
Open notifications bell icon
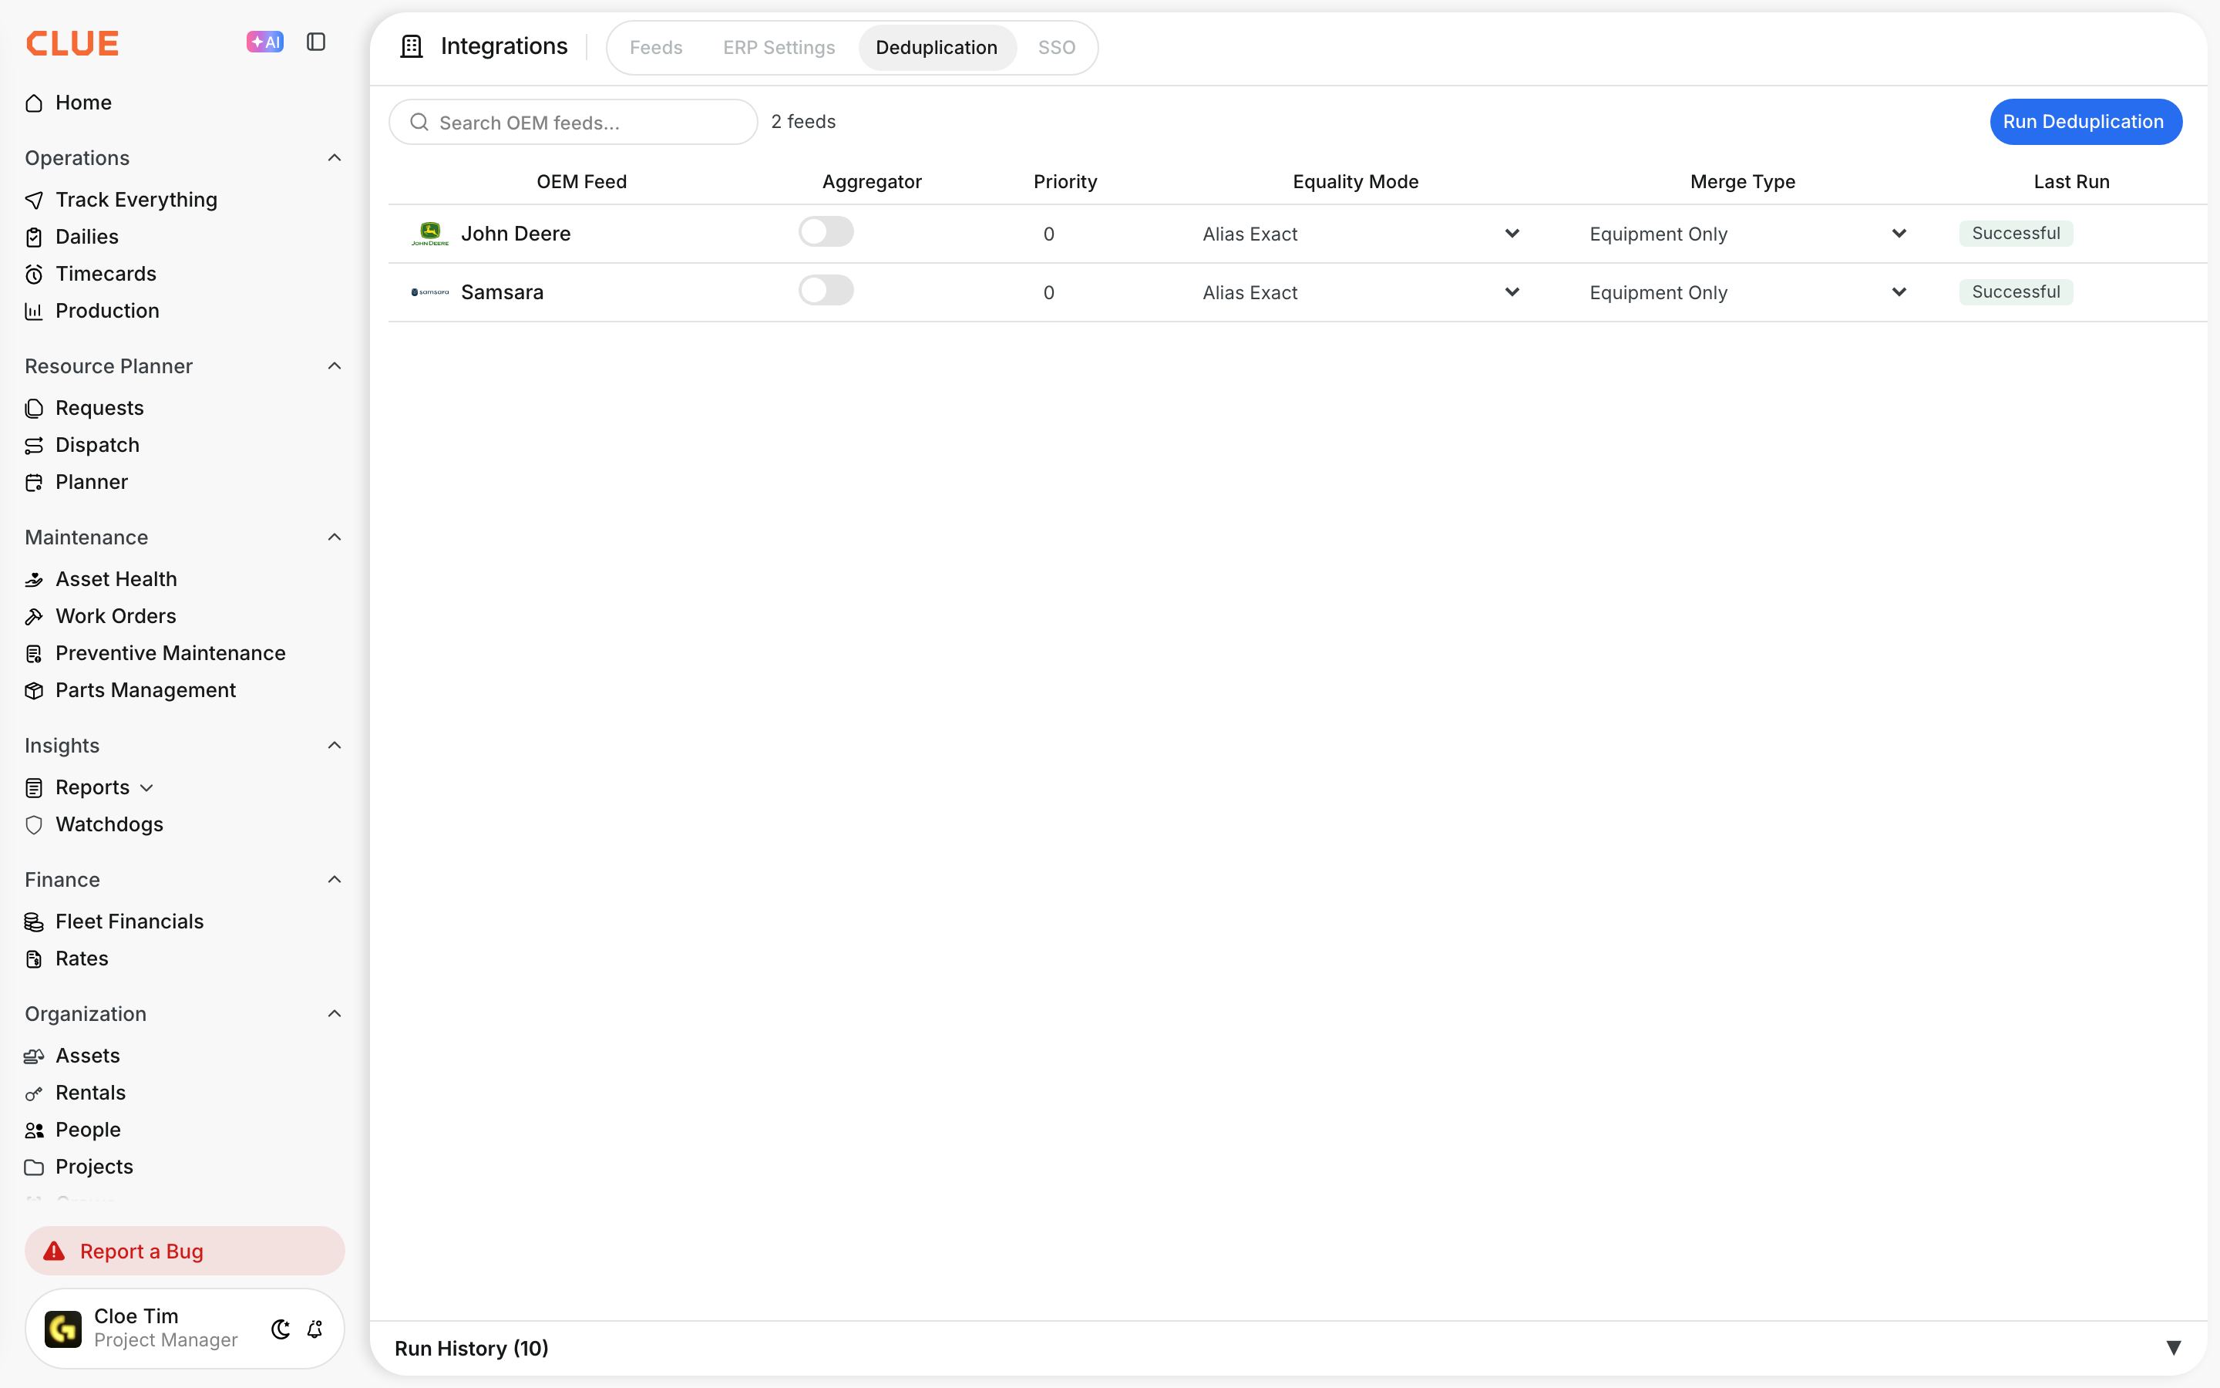click(x=314, y=1329)
